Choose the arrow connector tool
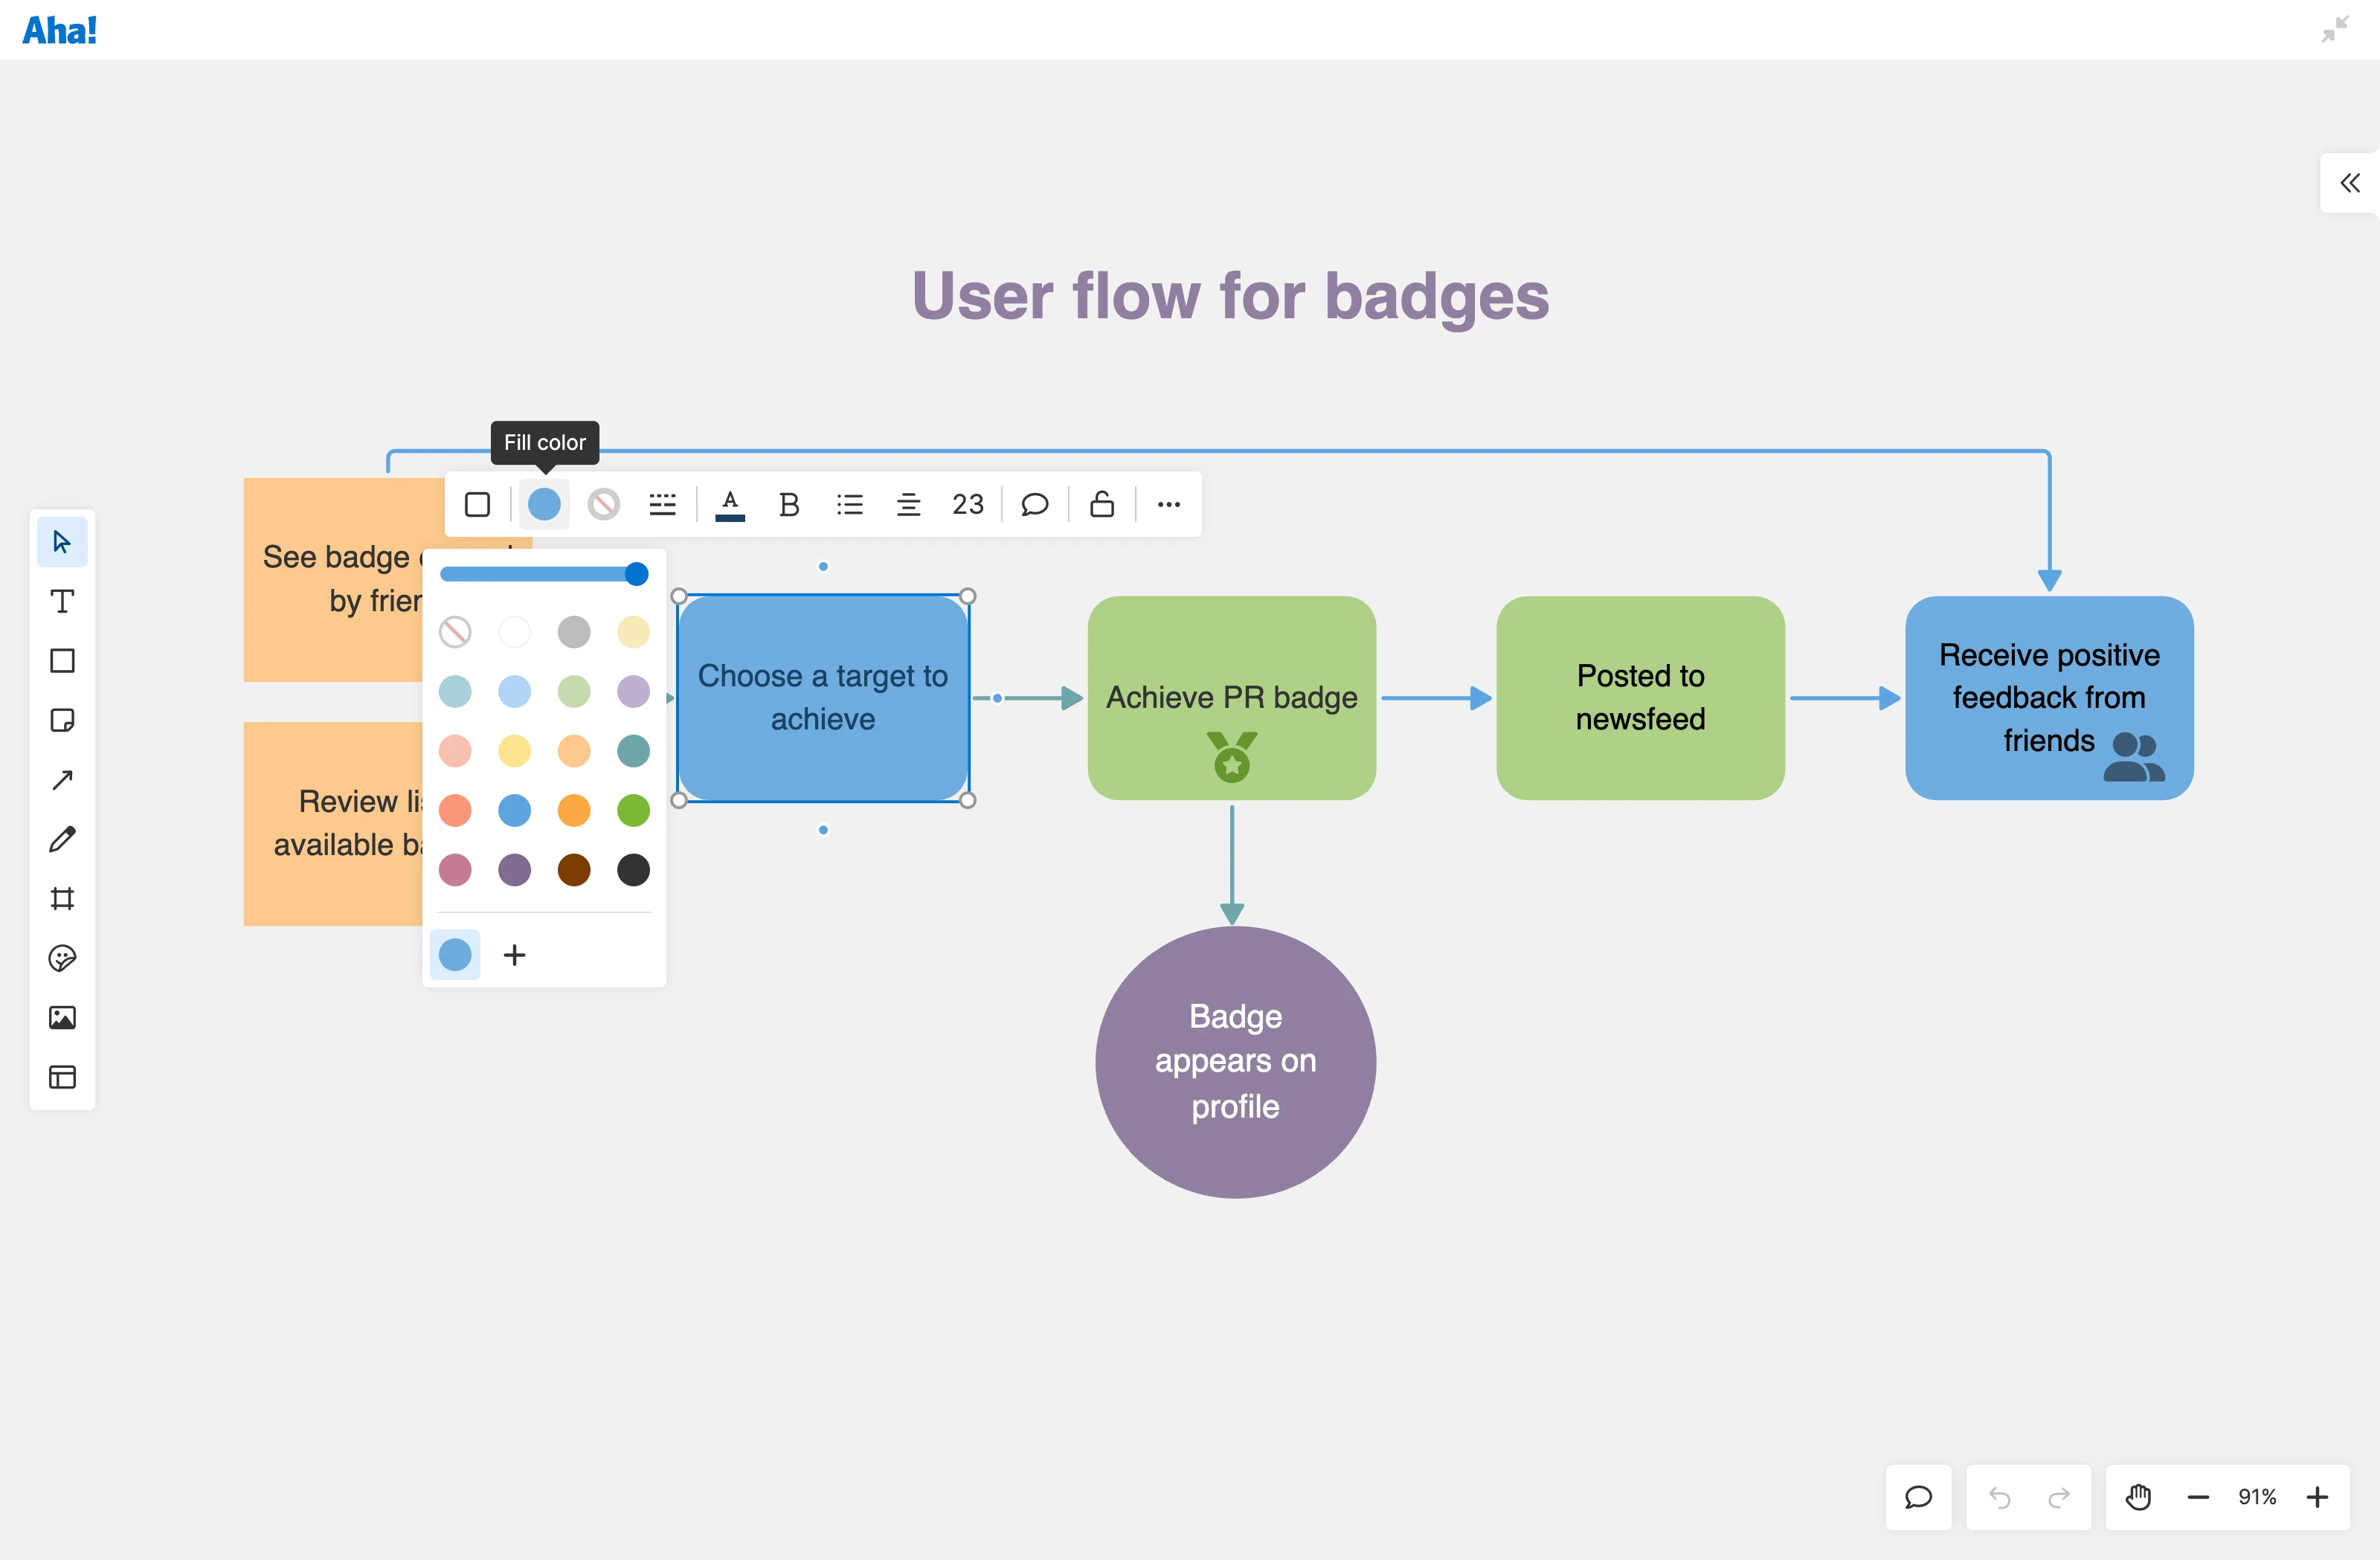Viewport: 2380px width, 1560px height. click(62, 780)
